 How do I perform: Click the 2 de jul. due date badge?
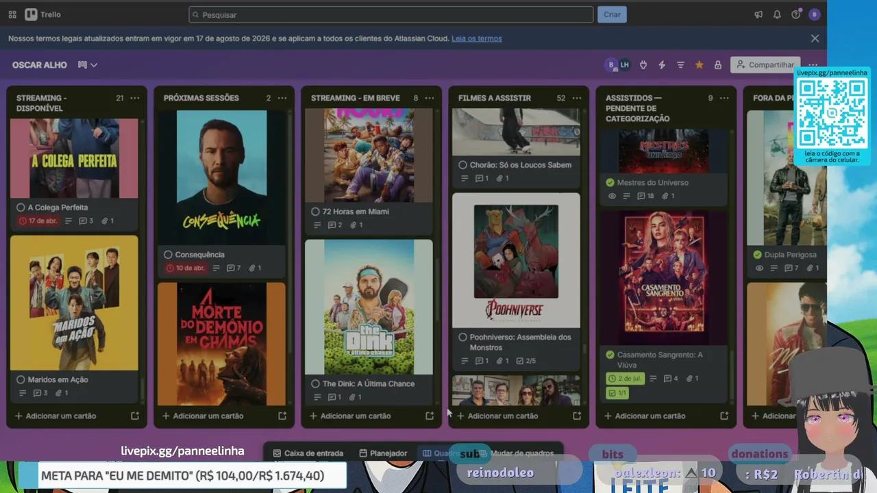pos(625,378)
